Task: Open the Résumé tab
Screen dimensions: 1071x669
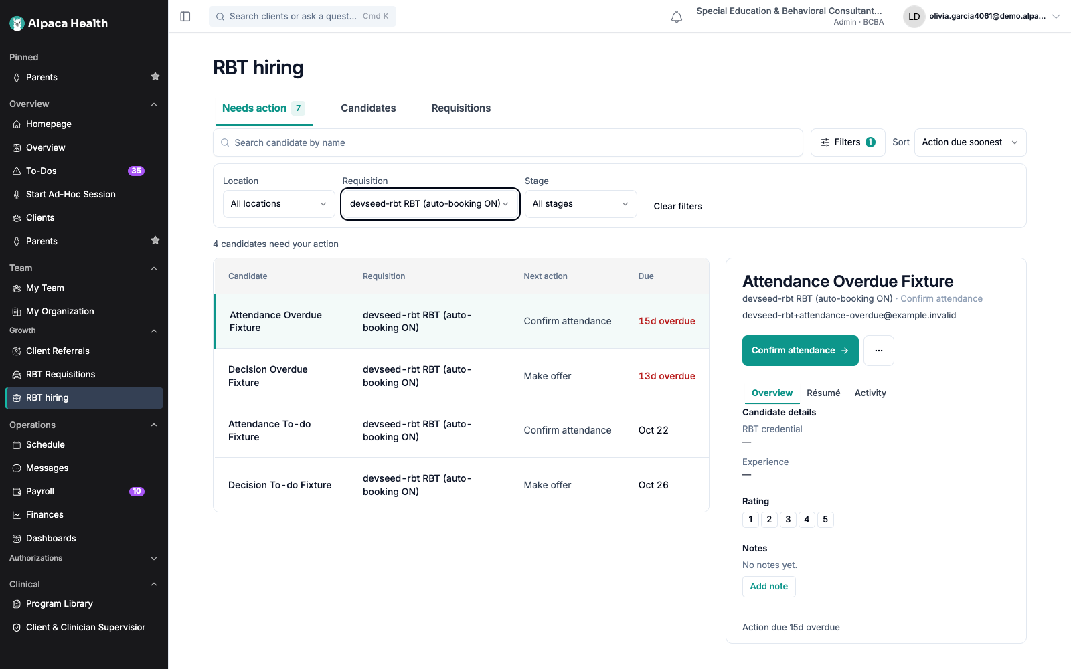Action: (x=823, y=393)
